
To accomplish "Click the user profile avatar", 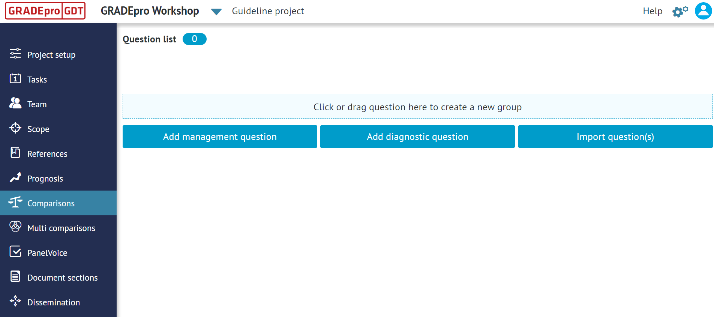I will point(702,11).
